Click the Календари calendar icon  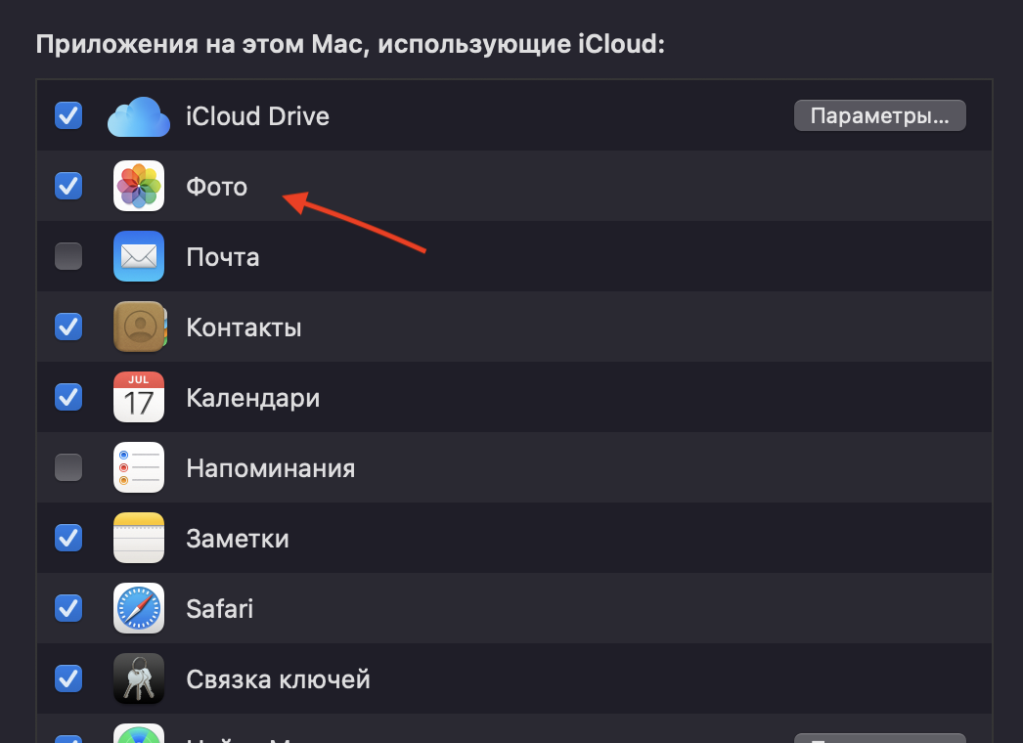click(x=138, y=397)
